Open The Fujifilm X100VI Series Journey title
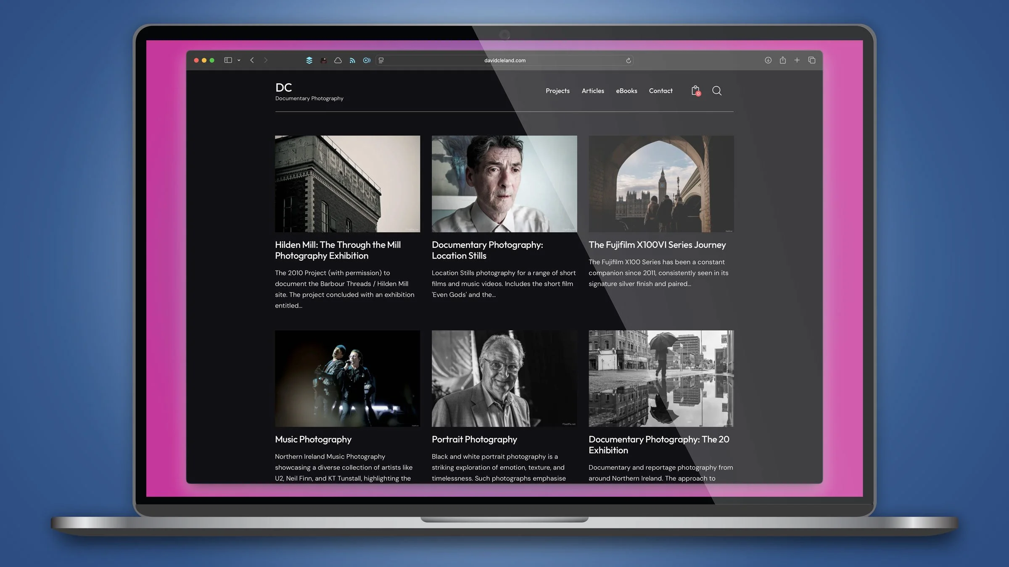1009x567 pixels. point(657,244)
